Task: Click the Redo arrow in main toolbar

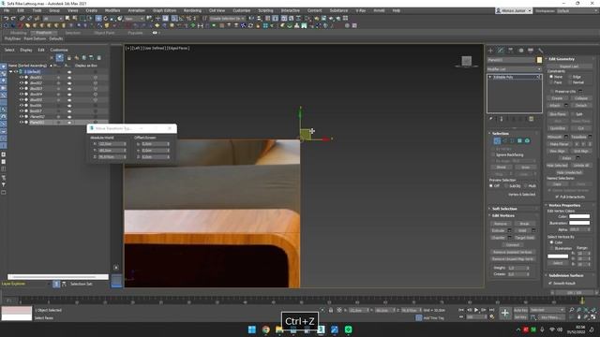Action: point(13,19)
